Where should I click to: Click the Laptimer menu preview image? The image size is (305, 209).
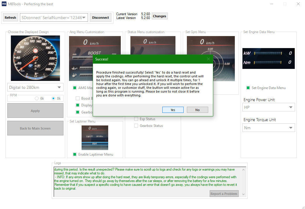click(95, 138)
